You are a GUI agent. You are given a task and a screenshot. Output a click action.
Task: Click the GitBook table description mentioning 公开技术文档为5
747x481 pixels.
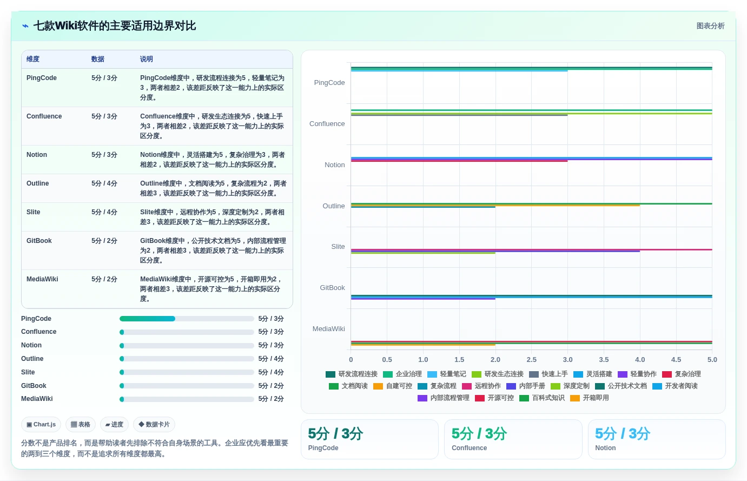pyautogui.click(x=213, y=251)
